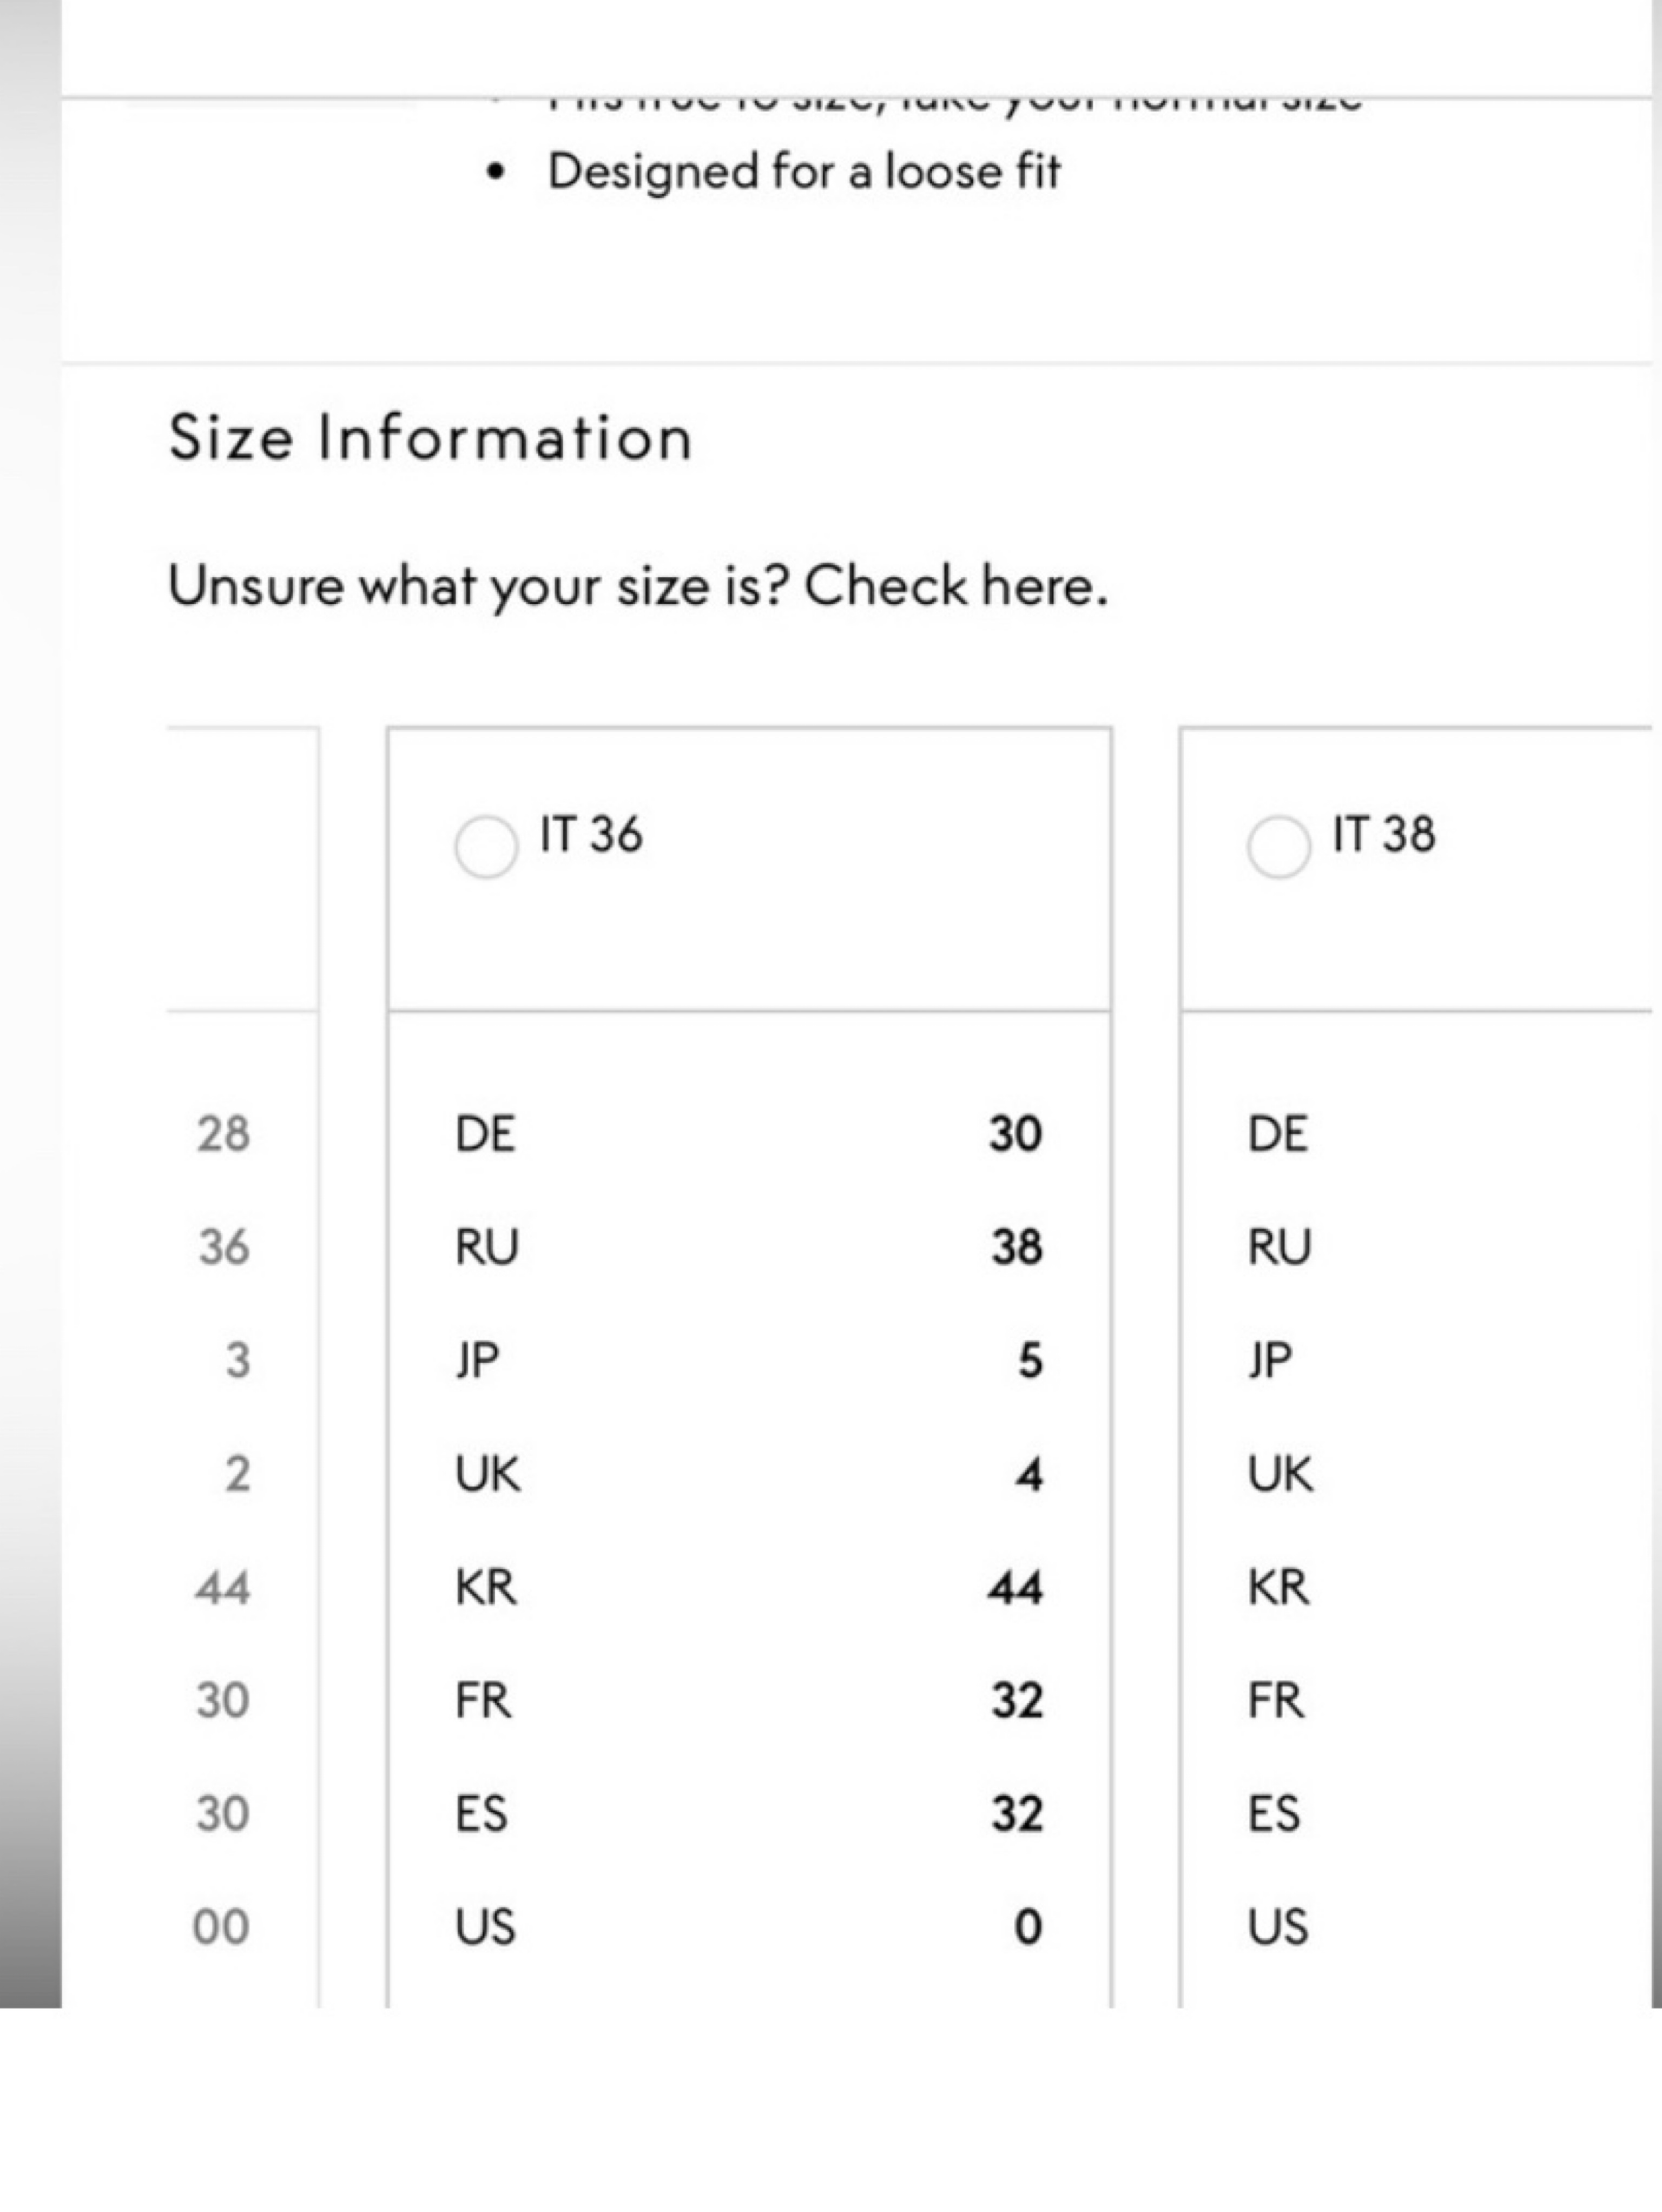Click the RU 38 row in IT 36 card

tap(749, 1247)
